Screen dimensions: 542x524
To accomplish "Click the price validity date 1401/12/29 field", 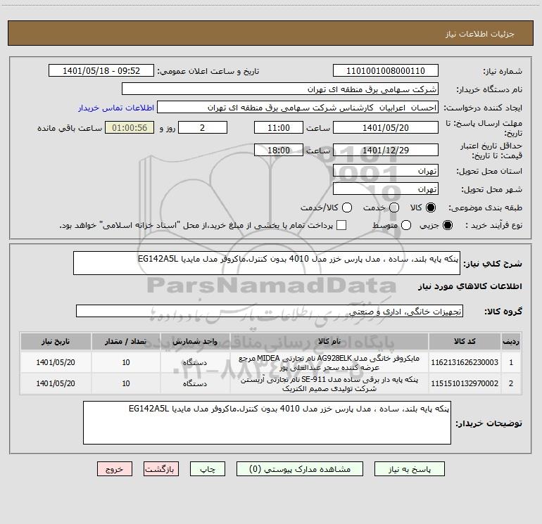I will pyautogui.click(x=386, y=150).
